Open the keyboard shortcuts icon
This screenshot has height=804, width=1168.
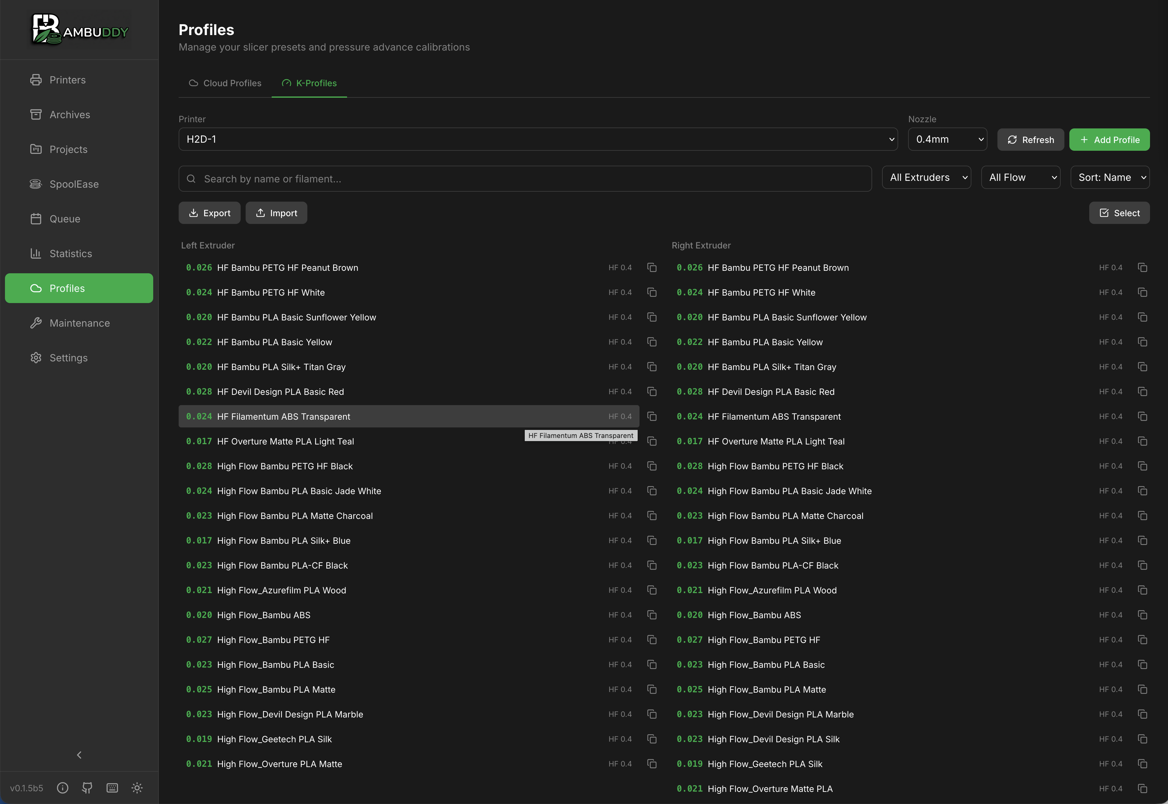(x=112, y=787)
